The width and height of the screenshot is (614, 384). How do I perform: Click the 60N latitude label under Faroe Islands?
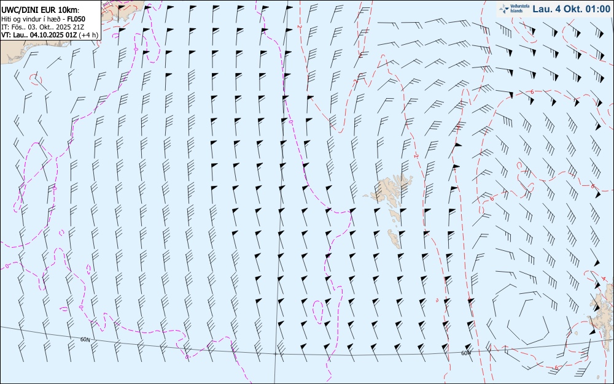[x=466, y=353]
